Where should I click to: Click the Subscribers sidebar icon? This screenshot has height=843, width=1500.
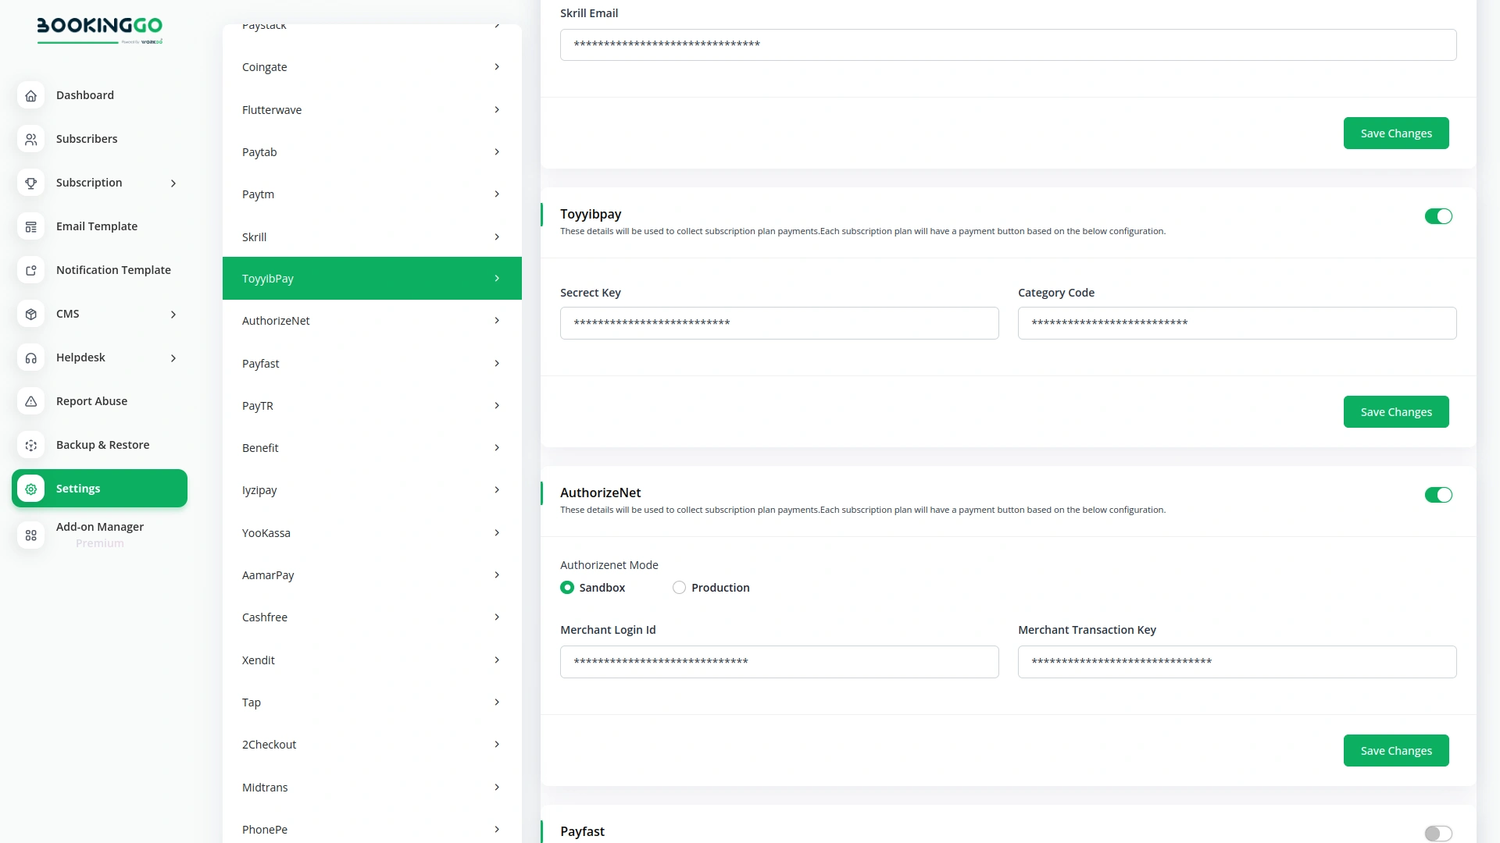tap(31, 139)
